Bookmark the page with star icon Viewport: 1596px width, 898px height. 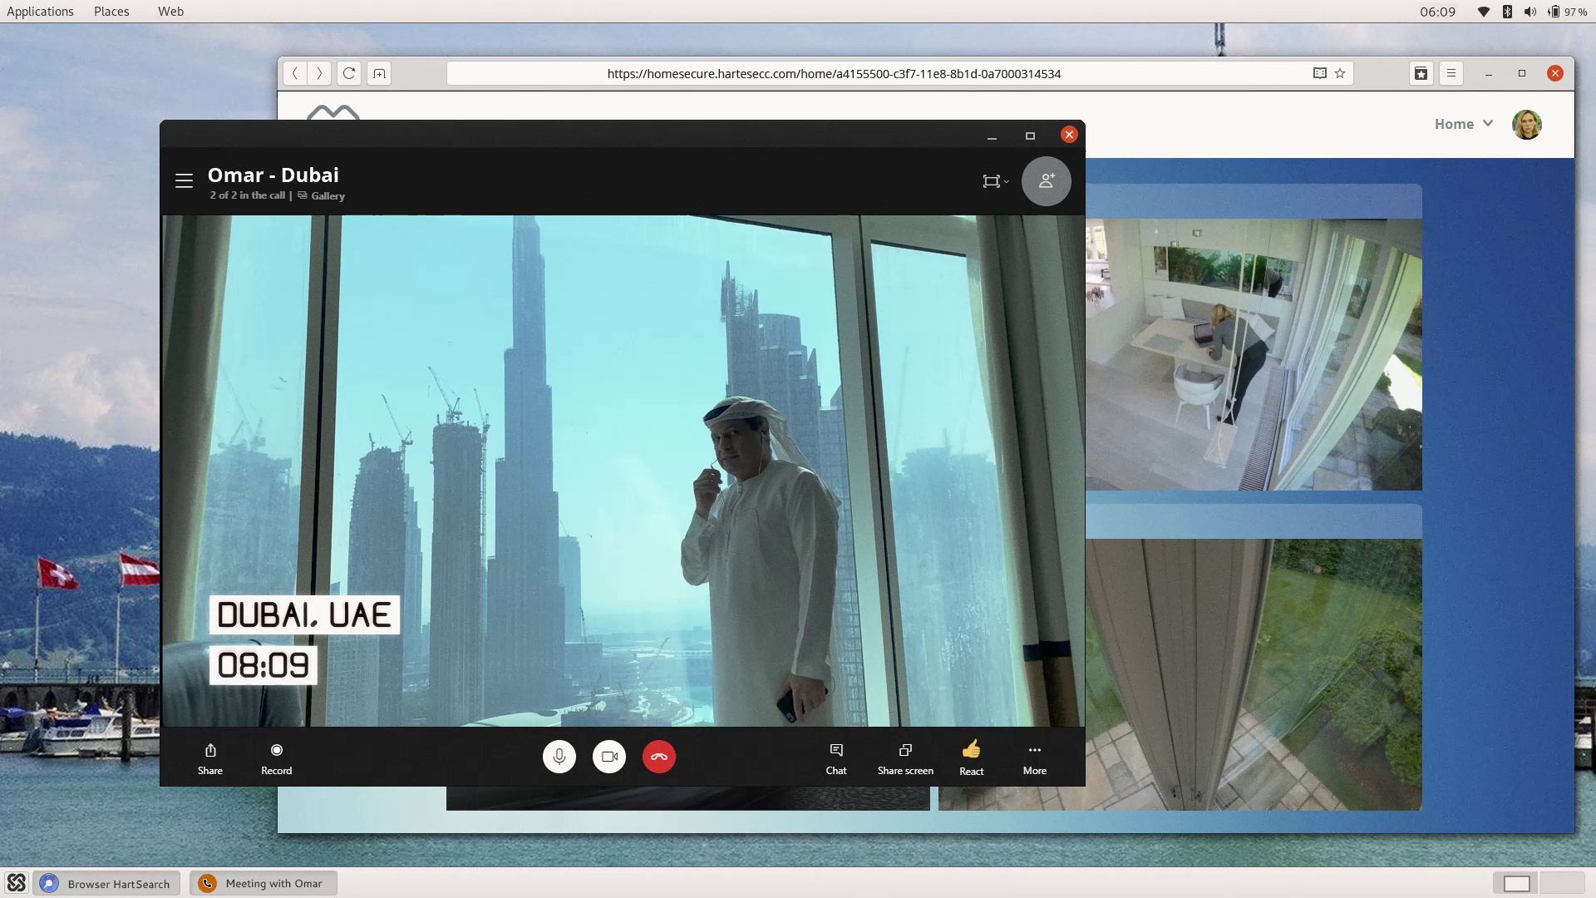[x=1340, y=73]
